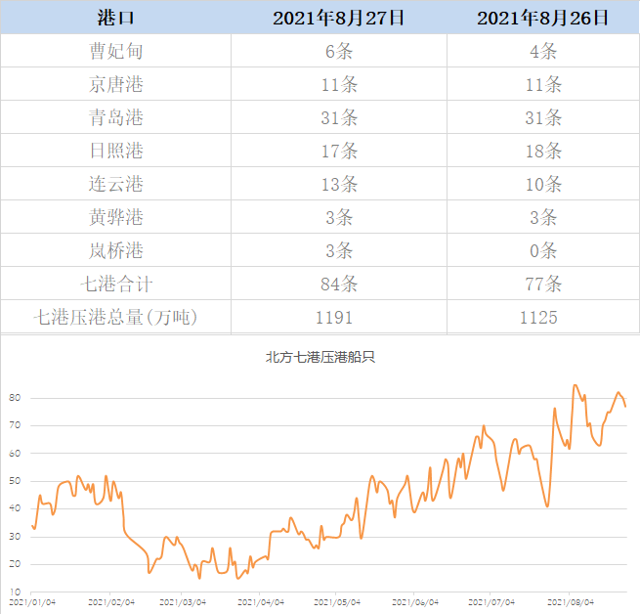Image resolution: width=640 pixels, height=614 pixels.
Task: Click the 2021年8月27日 column header
Action: [339, 18]
